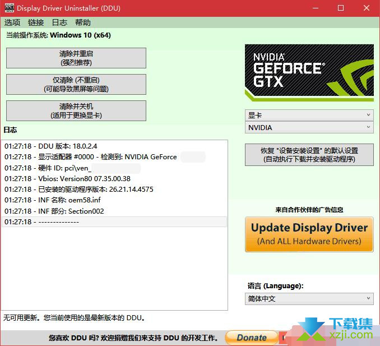Click the Donate button

(x=252, y=338)
